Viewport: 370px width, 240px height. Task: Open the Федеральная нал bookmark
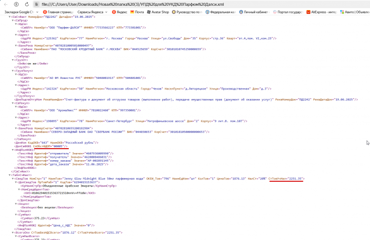pos(221,12)
